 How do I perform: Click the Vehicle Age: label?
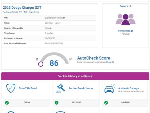coord(10,33)
